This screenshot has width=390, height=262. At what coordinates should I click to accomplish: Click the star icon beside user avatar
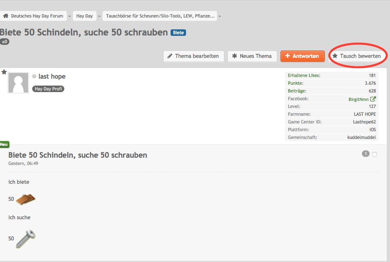(4, 72)
